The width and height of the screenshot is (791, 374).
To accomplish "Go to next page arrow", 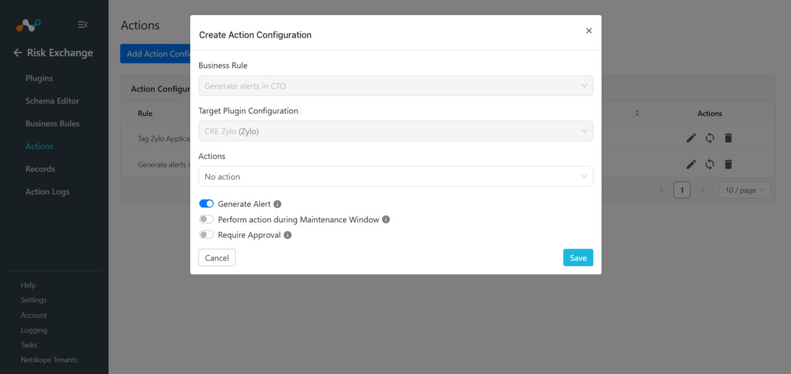I will [x=702, y=190].
